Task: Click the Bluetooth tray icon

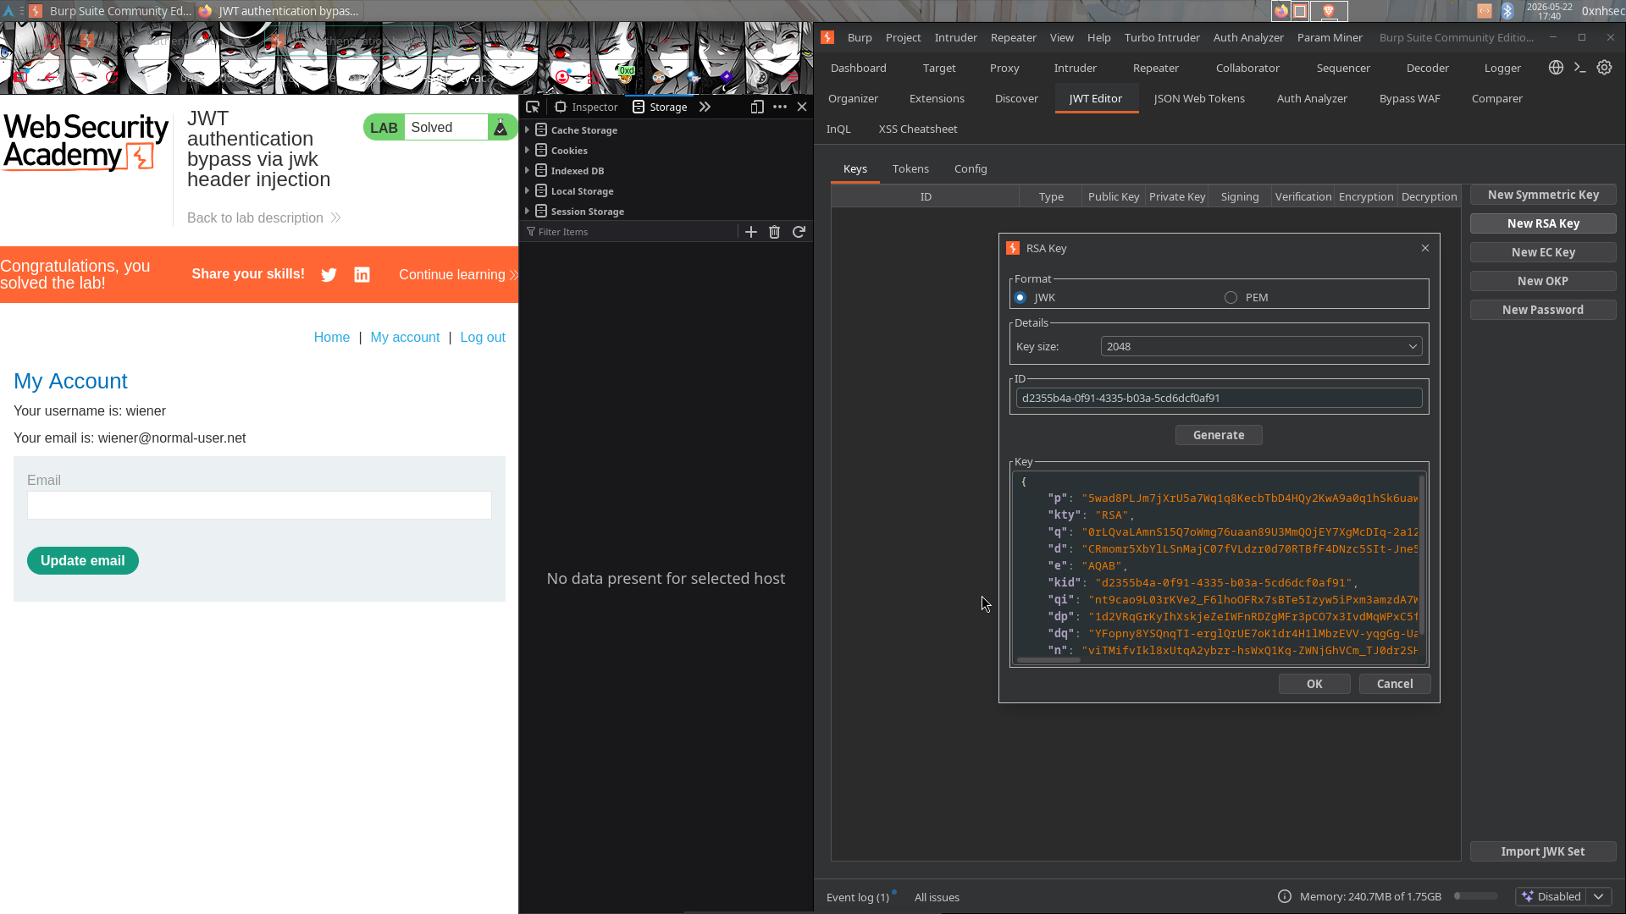Action: (x=1507, y=11)
